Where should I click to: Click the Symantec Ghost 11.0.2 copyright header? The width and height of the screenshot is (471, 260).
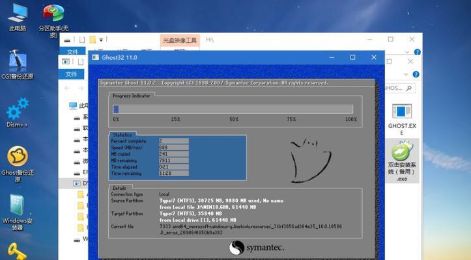214,83
